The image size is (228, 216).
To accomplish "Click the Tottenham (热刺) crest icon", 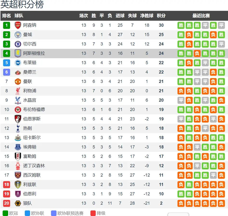I will [18, 128].
